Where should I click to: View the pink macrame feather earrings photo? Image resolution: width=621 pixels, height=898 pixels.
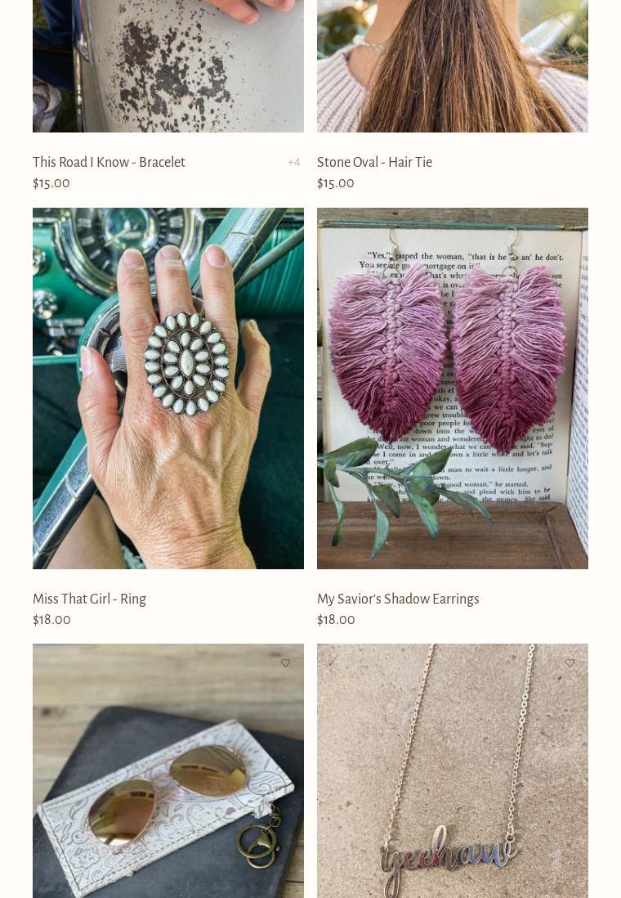[453, 388]
